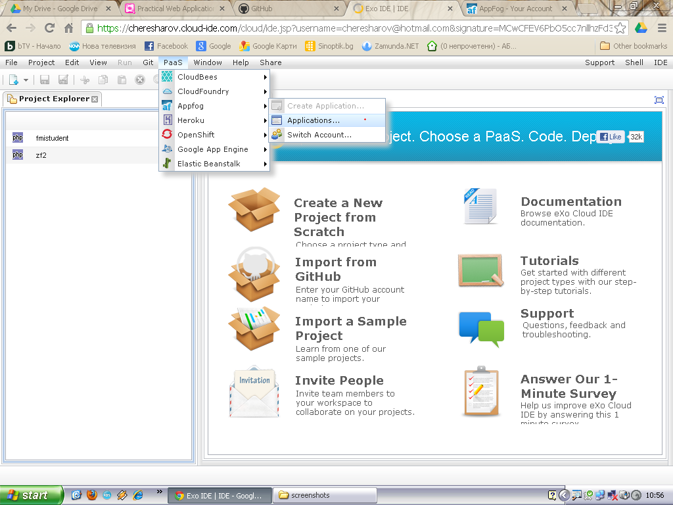Click the php icon next to zf2
This screenshot has height=505, width=673.
coord(18,155)
